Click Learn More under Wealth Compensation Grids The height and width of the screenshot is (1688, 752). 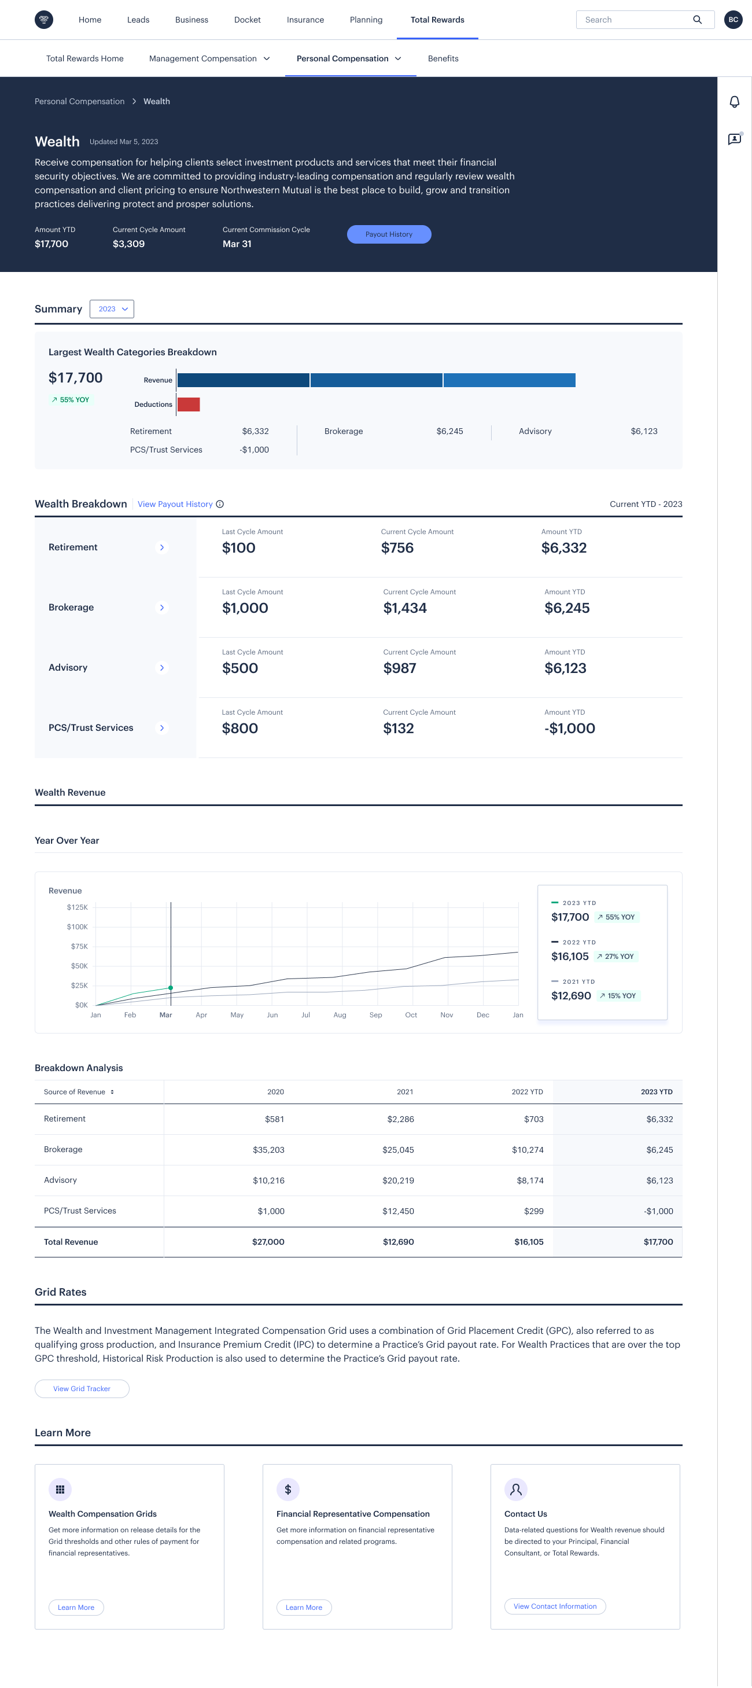pyautogui.click(x=76, y=1608)
